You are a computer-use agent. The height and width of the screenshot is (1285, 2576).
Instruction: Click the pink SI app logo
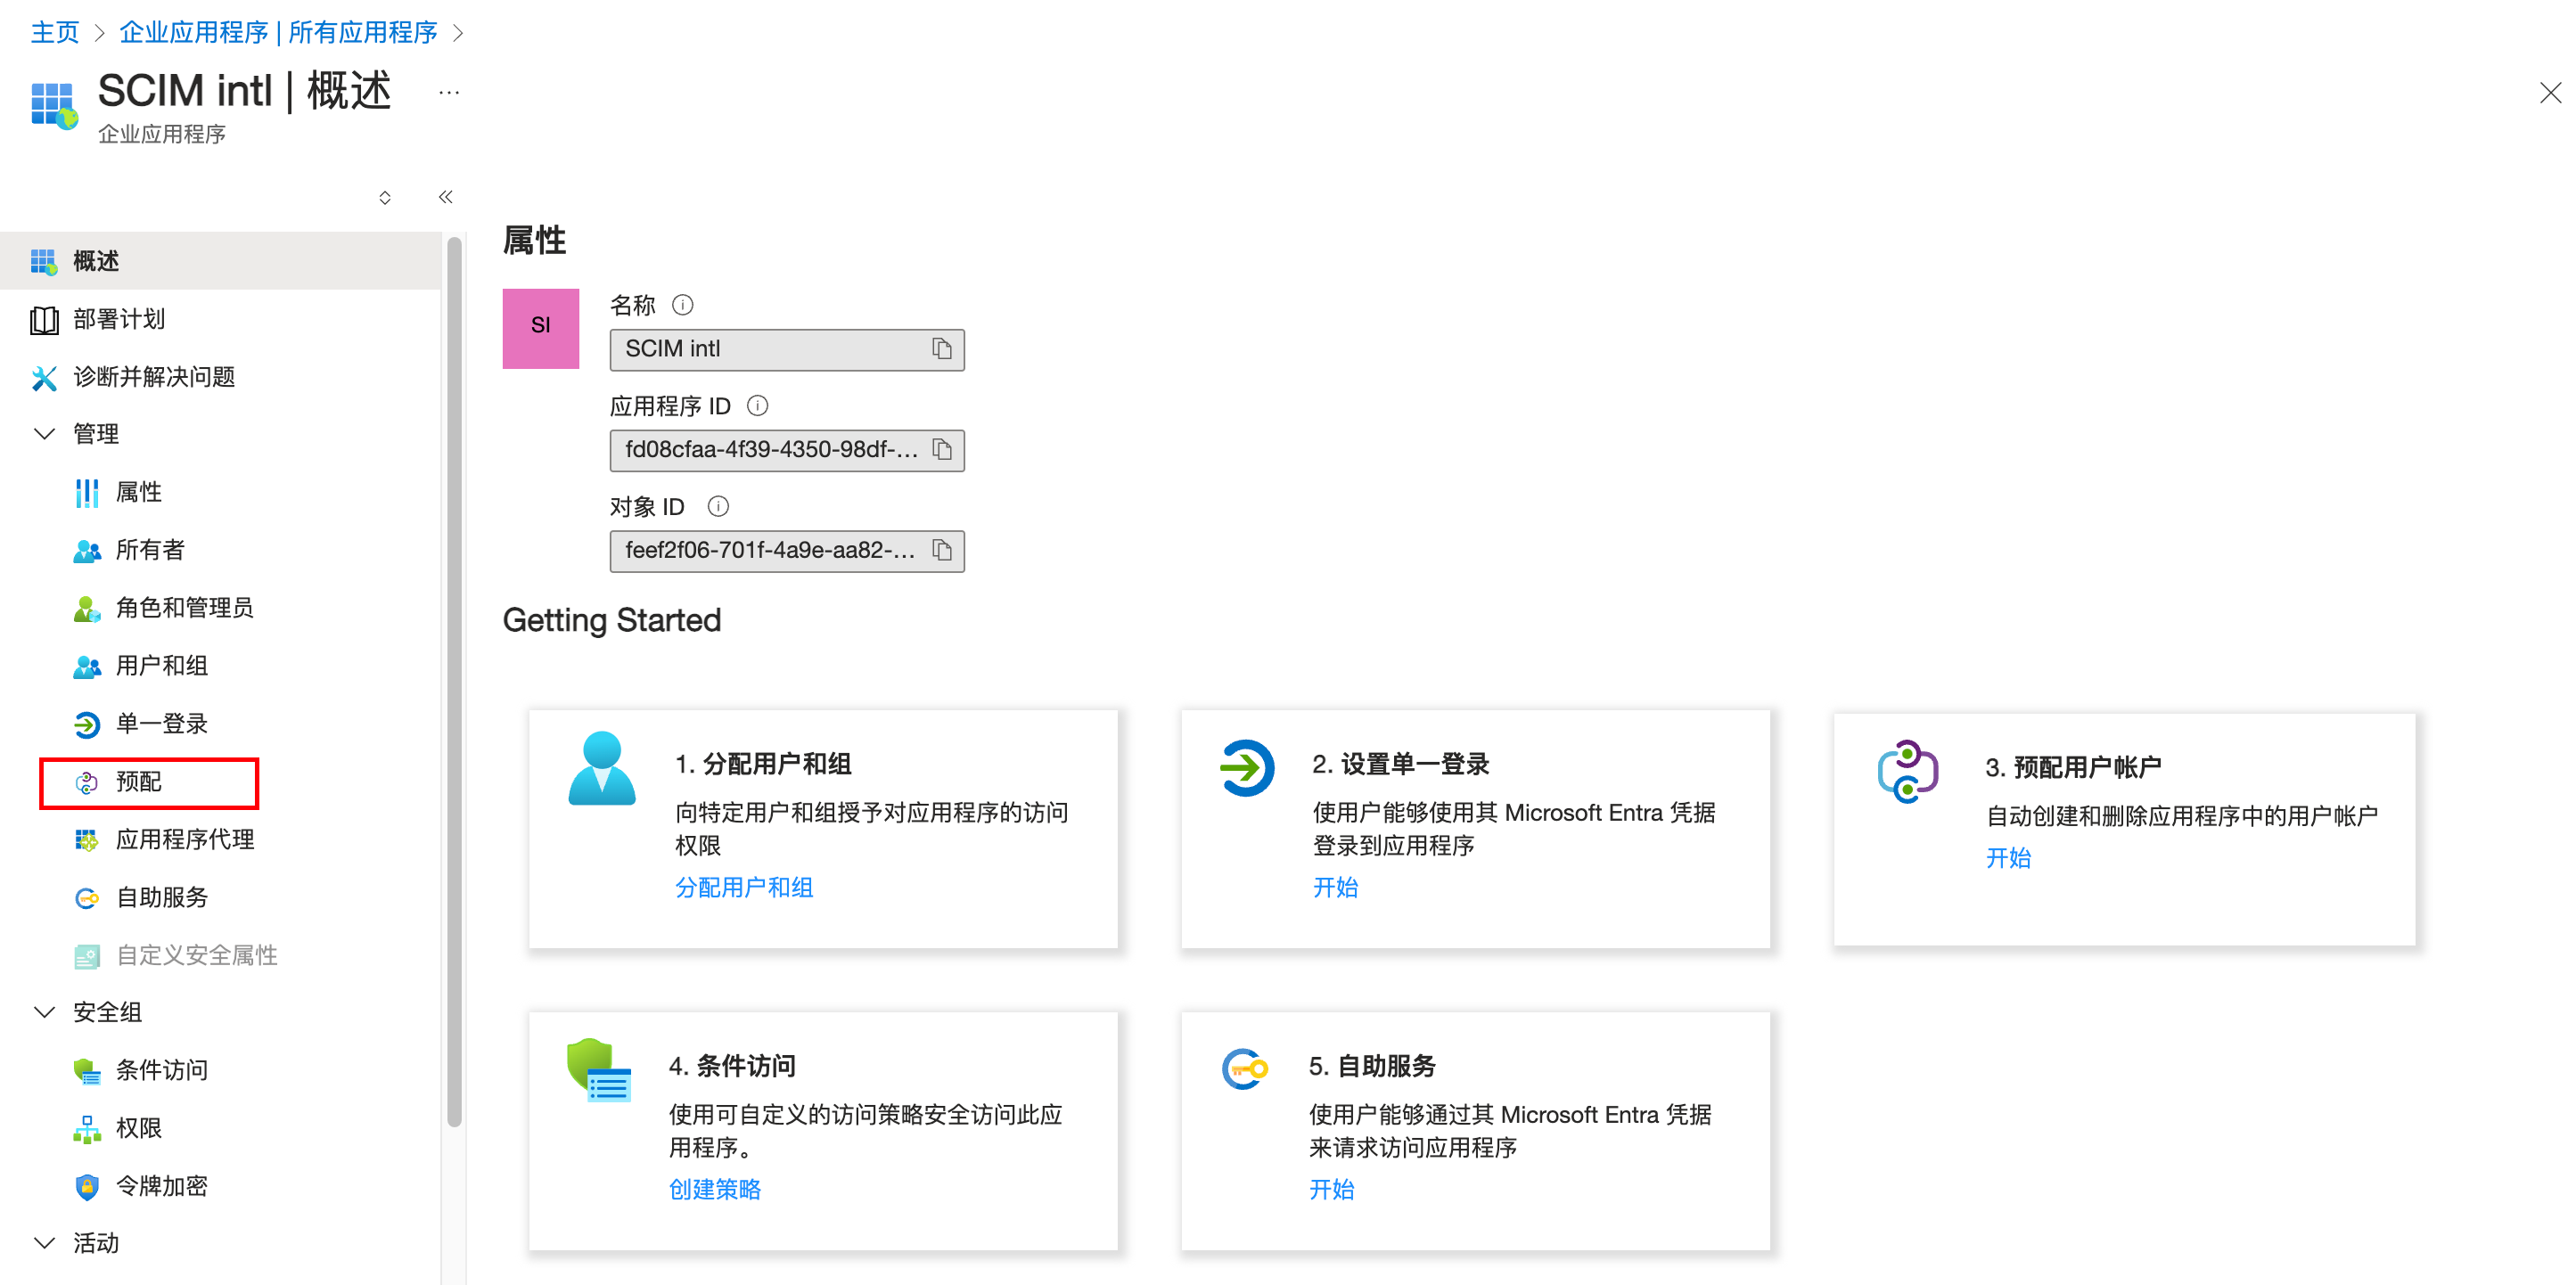(x=540, y=328)
